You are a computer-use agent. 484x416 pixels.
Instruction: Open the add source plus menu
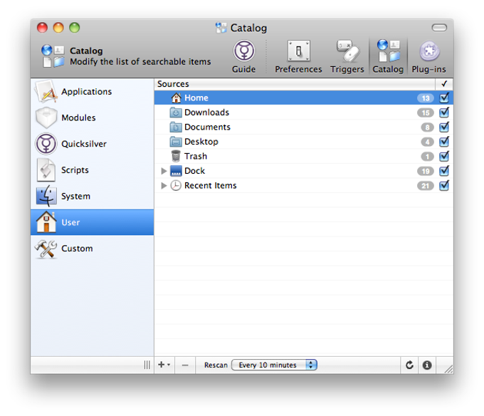click(164, 365)
